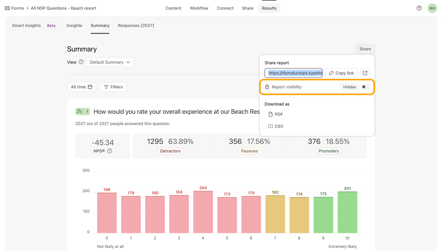This screenshot has height=251, width=442.
Task: Toggle the Report visibility switch
Action: tap(365, 87)
